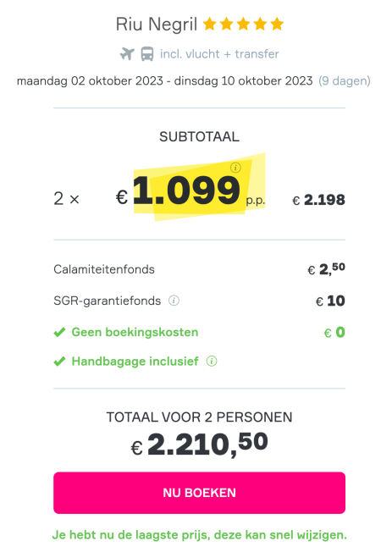Image resolution: width=381 pixels, height=552 pixels.
Task: Click the (9 dagen) duration label
Action: tap(345, 81)
